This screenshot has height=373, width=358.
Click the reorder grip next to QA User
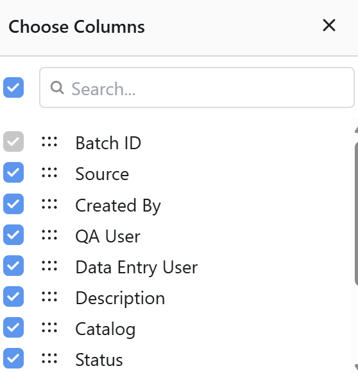(49, 235)
